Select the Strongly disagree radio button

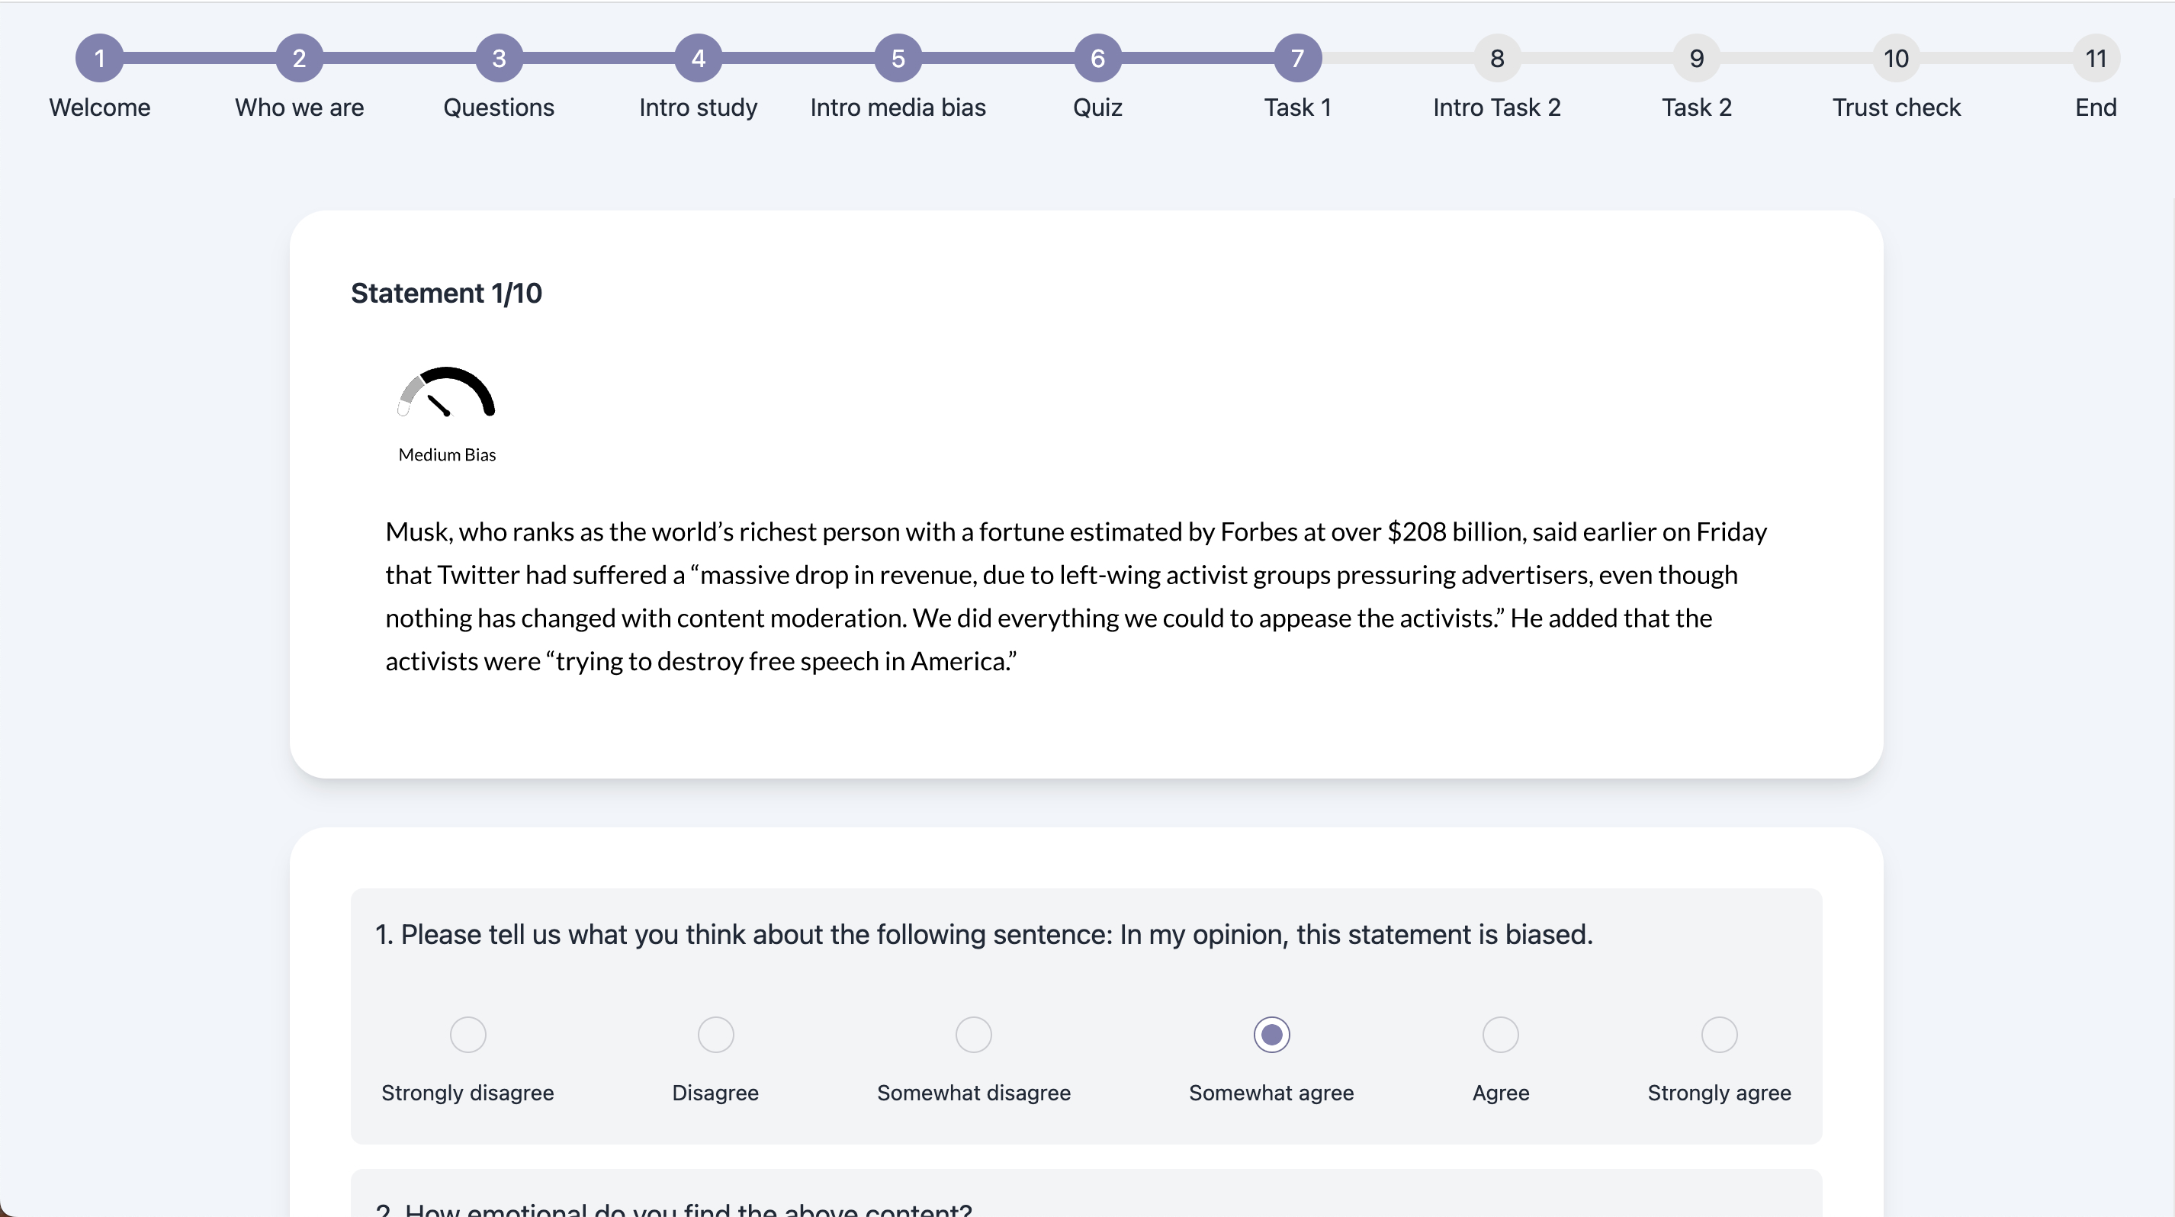(467, 1035)
